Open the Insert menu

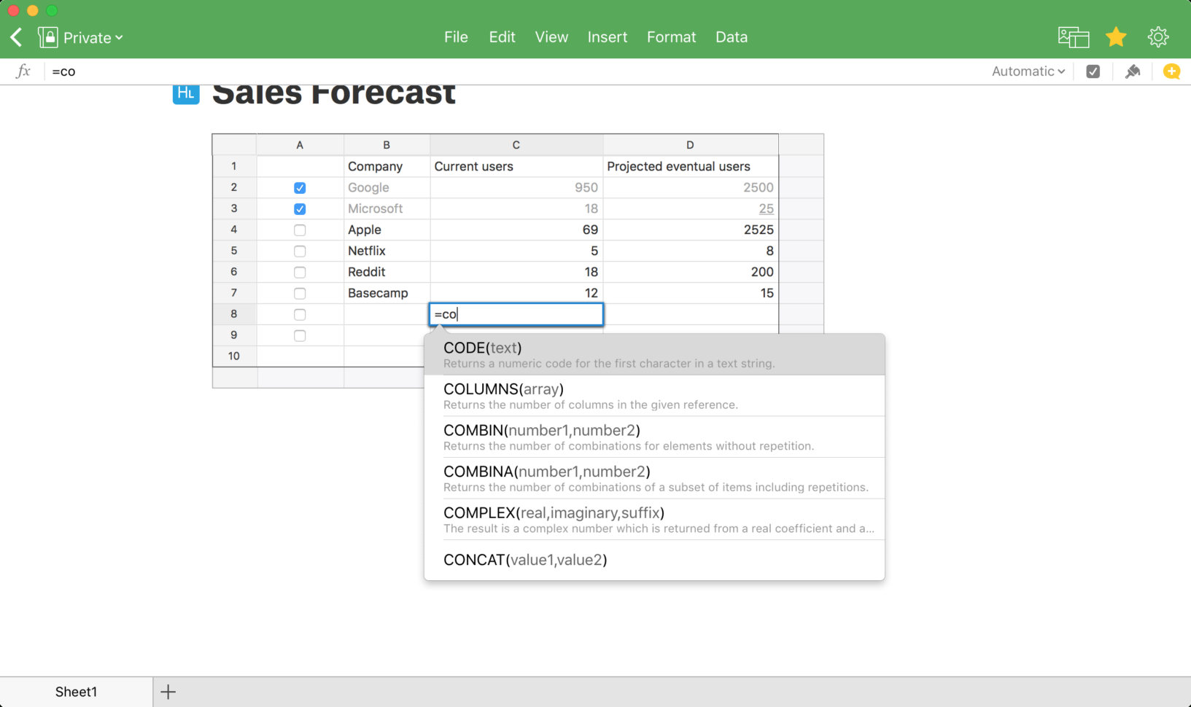tap(607, 36)
